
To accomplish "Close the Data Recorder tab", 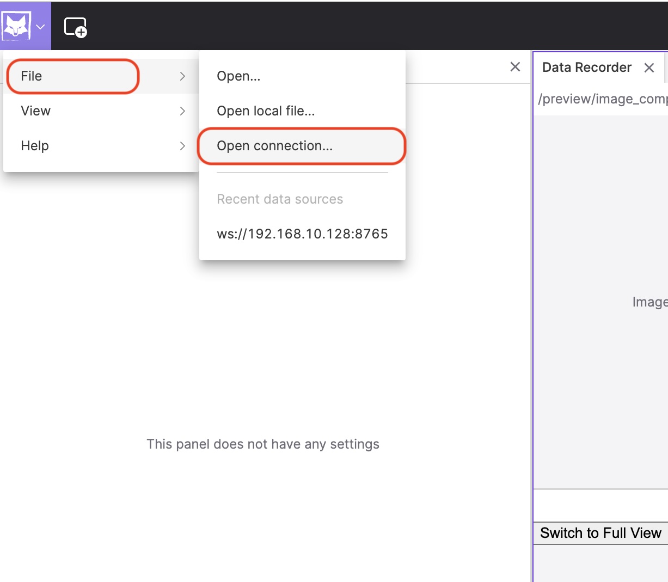I will [x=649, y=68].
